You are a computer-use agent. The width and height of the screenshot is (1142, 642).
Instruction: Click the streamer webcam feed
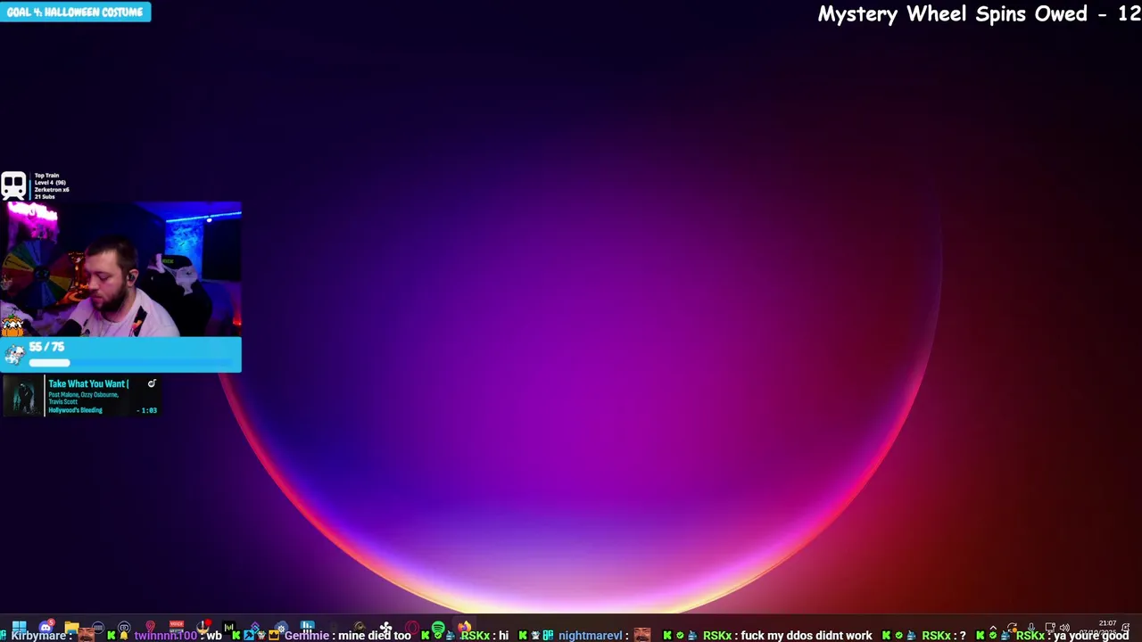[120, 269]
